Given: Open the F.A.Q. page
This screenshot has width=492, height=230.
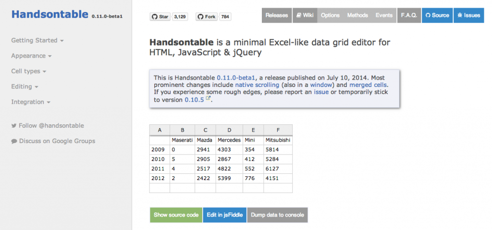Looking at the screenshot, I should [x=409, y=15].
